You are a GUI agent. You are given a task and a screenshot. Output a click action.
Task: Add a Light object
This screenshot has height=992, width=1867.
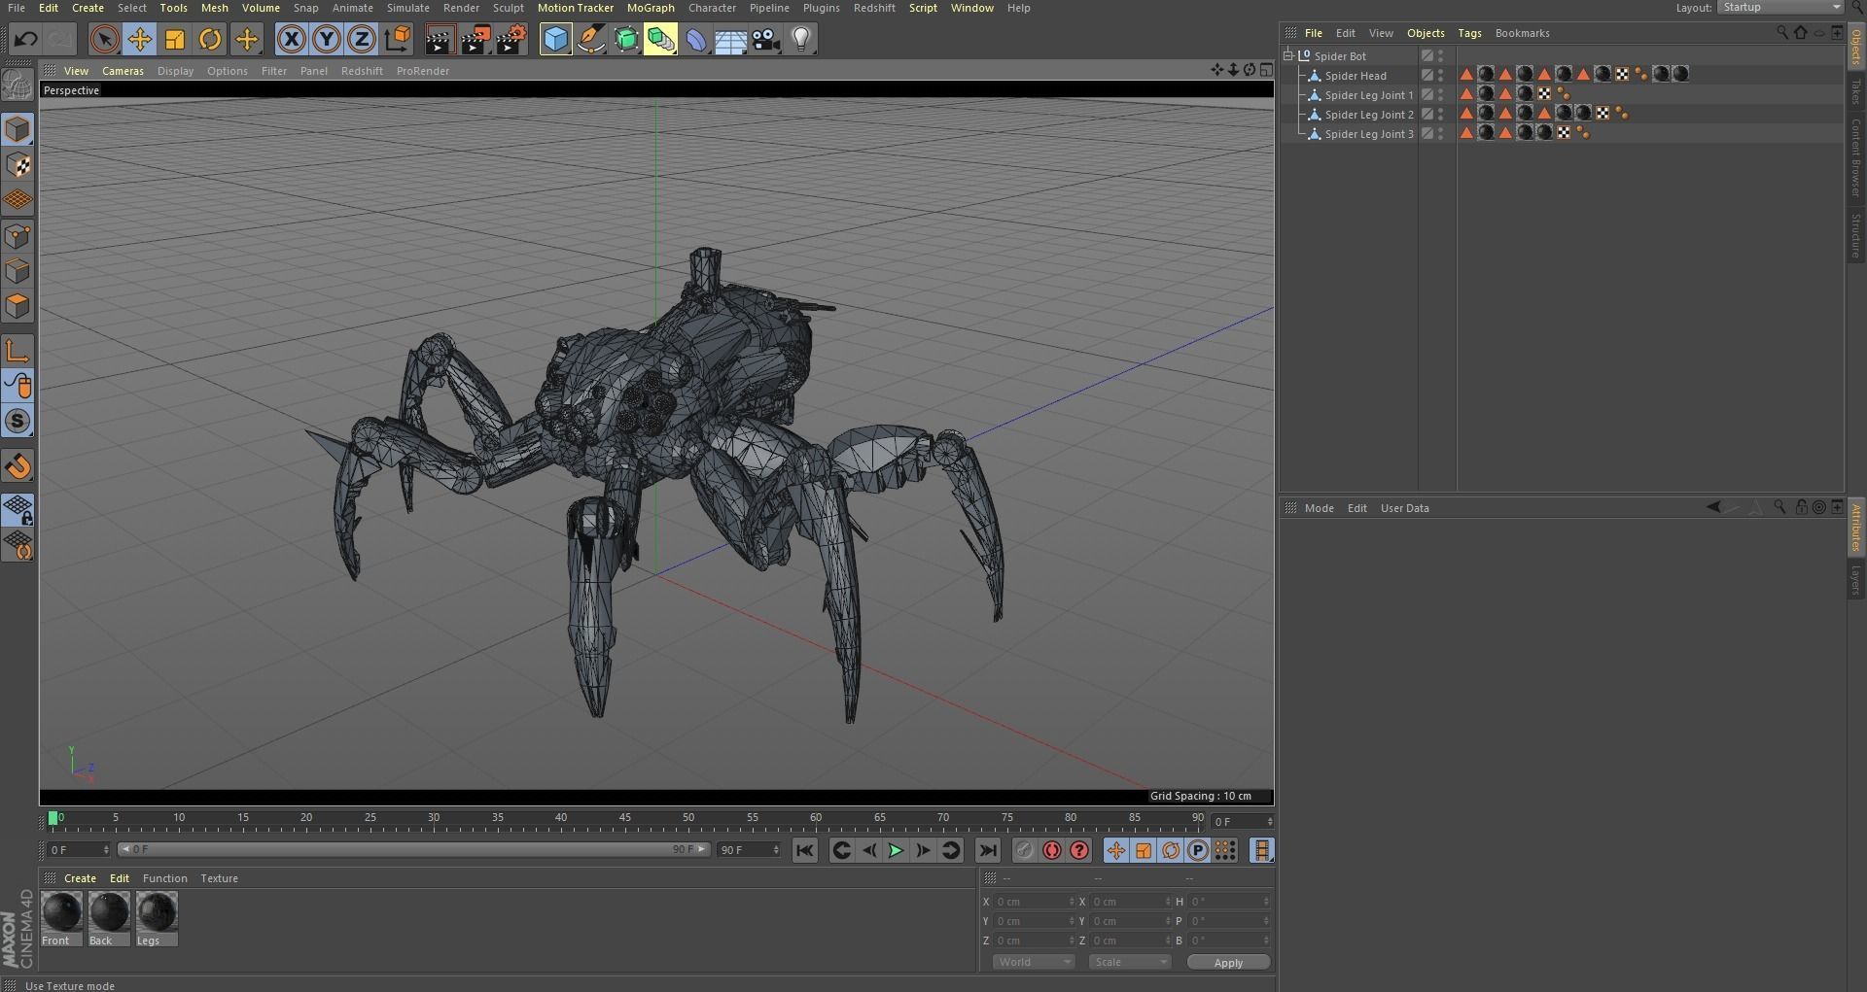pyautogui.click(x=801, y=40)
